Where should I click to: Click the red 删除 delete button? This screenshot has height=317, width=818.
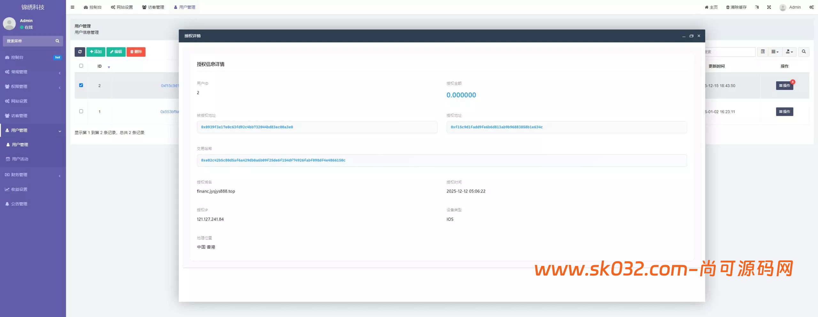136,52
